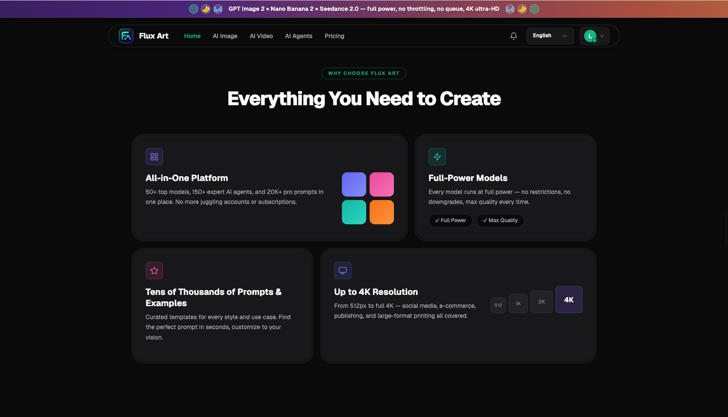Click the lightning bolt icon on Full-Power Models card
728x417 pixels.
(437, 157)
